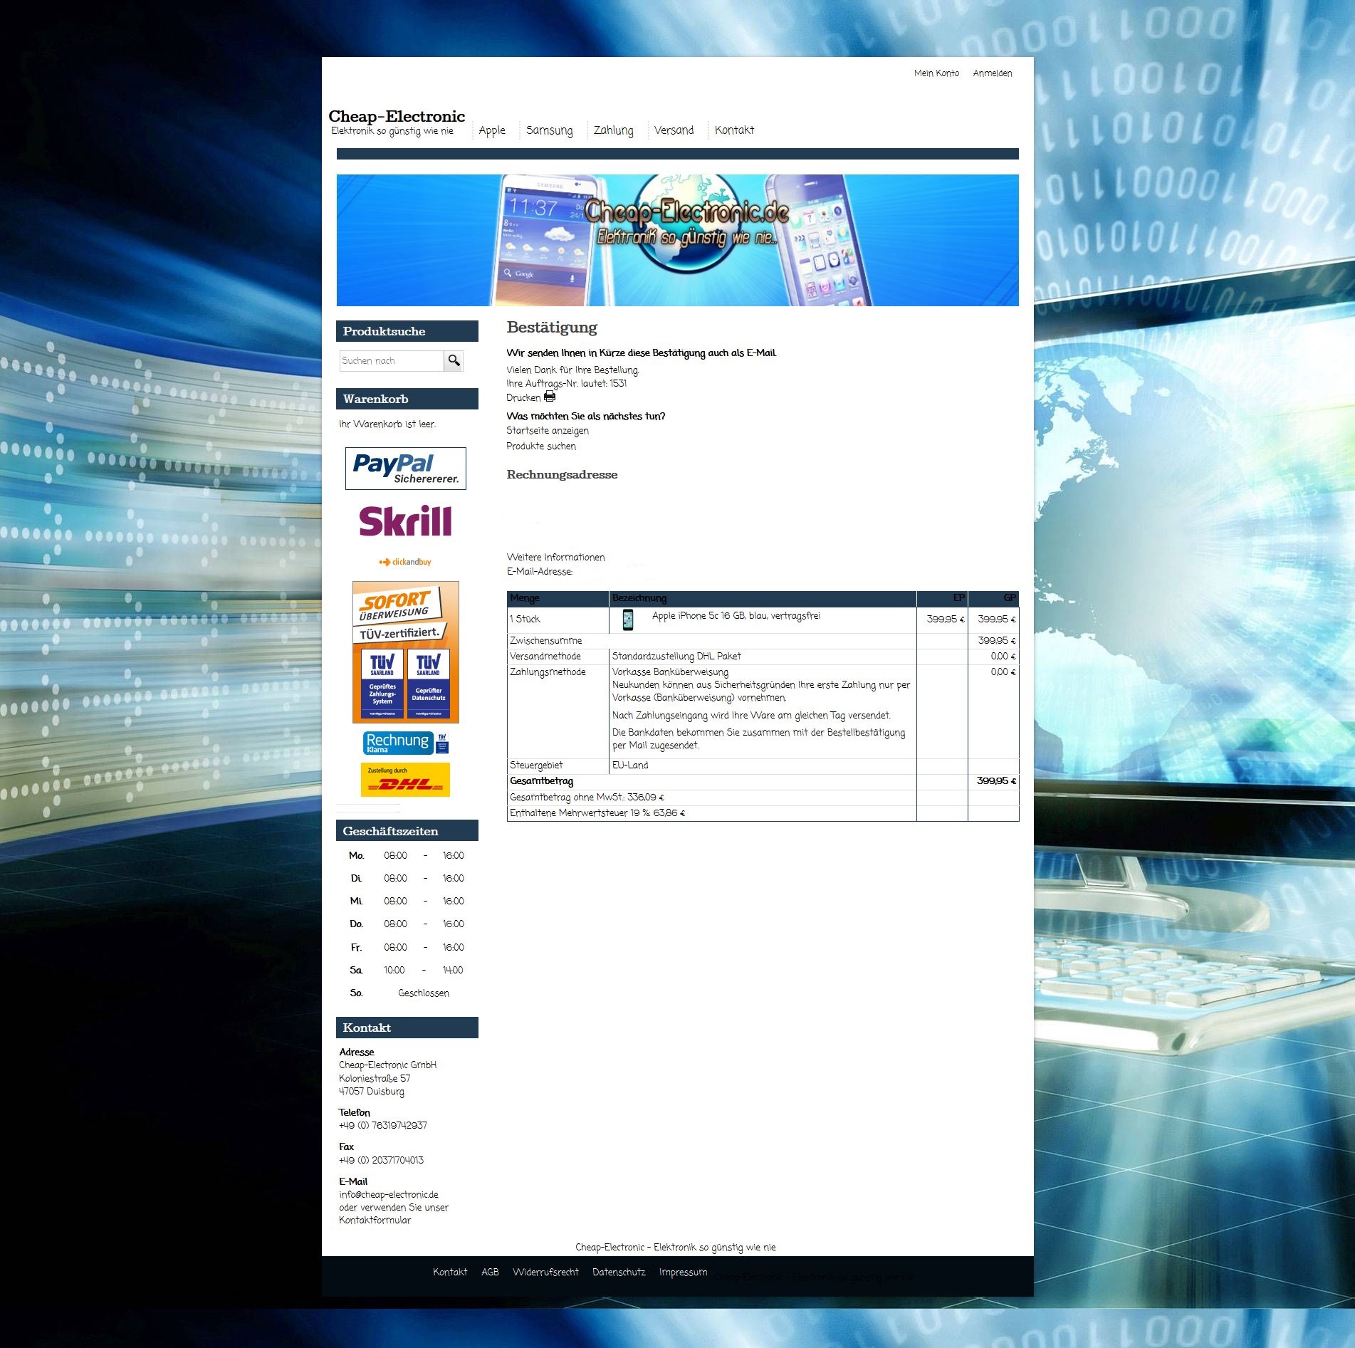
Task: Click the Drucken link
Action: pos(523,398)
